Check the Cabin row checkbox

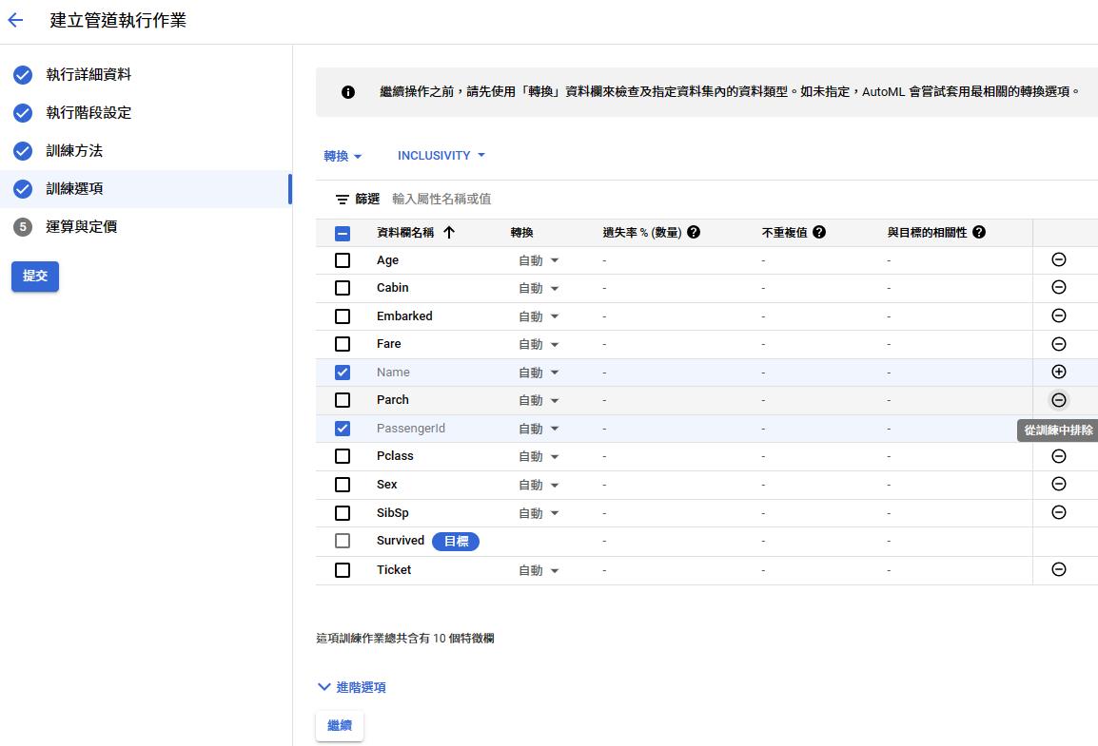[x=343, y=288]
